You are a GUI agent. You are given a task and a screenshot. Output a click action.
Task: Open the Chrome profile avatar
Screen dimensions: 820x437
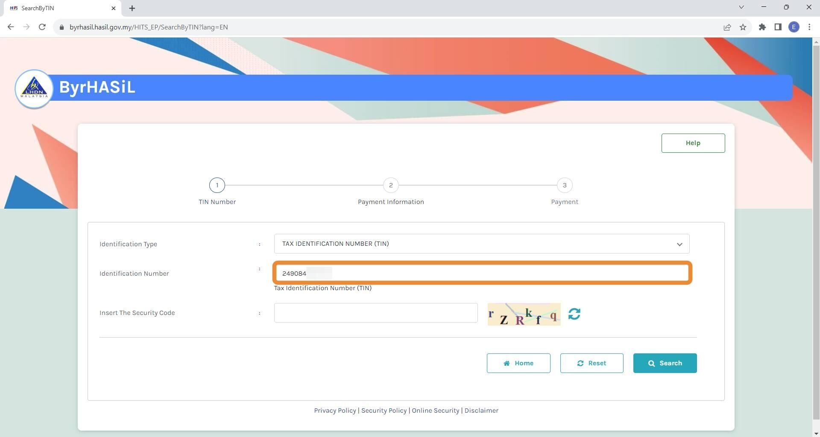[794, 27]
